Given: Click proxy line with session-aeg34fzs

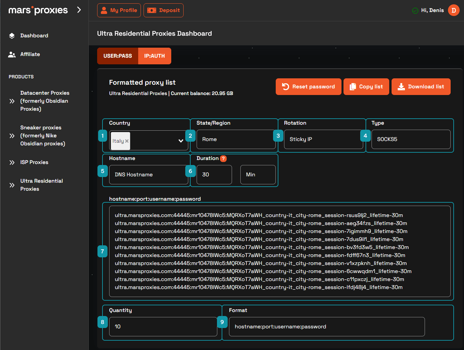Looking at the screenshot, I should tap(261, 223).
